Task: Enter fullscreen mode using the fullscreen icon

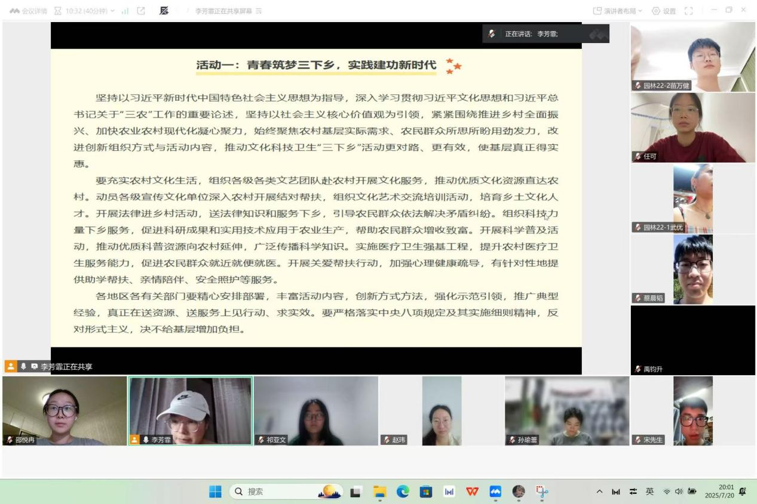Action: point(688,11)
